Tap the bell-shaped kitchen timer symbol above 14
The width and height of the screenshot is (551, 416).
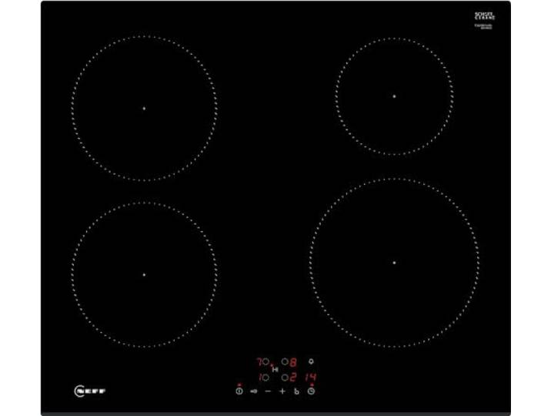311,361
